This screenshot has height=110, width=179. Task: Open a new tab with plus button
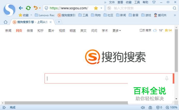pos(59,22)
